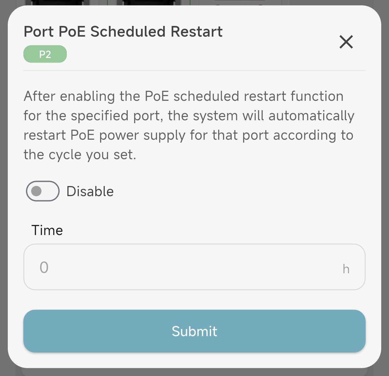389x376 pixels.
Task: Click the dimmed backdrop below the dialog
Action: 194,372
